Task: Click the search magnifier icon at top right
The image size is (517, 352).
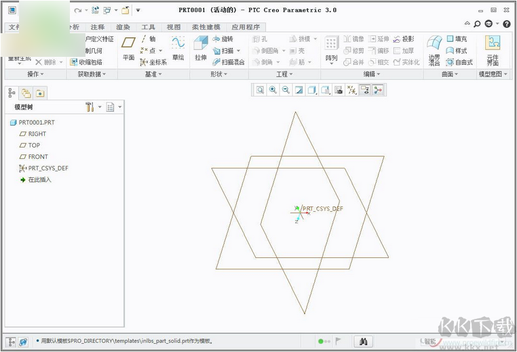Action: 477,24
